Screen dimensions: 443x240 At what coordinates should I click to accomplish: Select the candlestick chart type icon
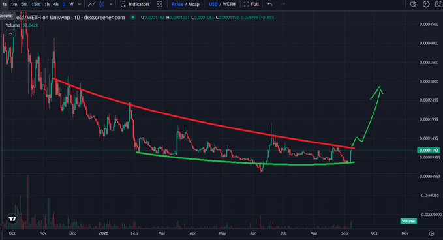pyautogui.click(x=102, y=4)
